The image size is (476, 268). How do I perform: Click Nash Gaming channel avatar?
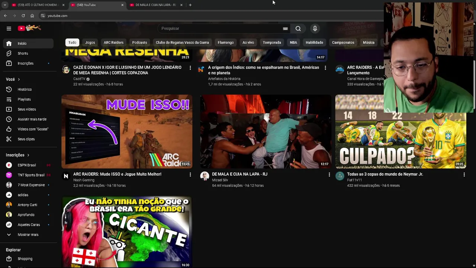point(66,176)
